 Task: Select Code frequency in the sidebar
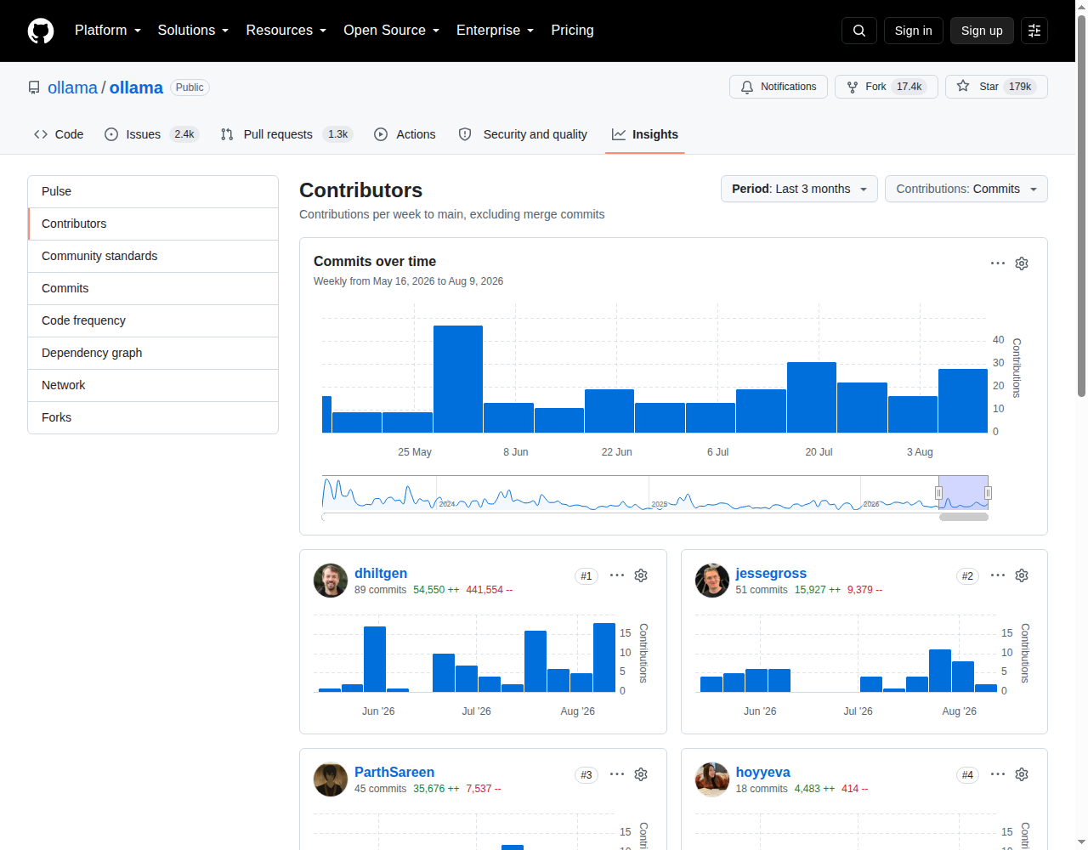point(153,320)
